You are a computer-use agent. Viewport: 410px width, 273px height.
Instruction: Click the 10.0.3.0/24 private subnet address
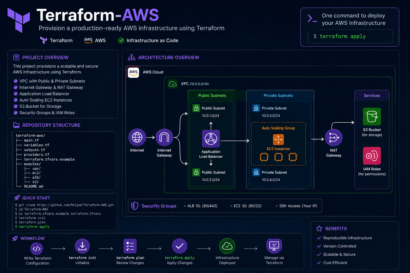click(271, 115)
